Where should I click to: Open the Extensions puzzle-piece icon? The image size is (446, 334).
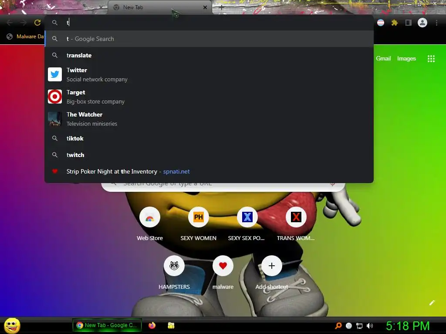point(394,23)
